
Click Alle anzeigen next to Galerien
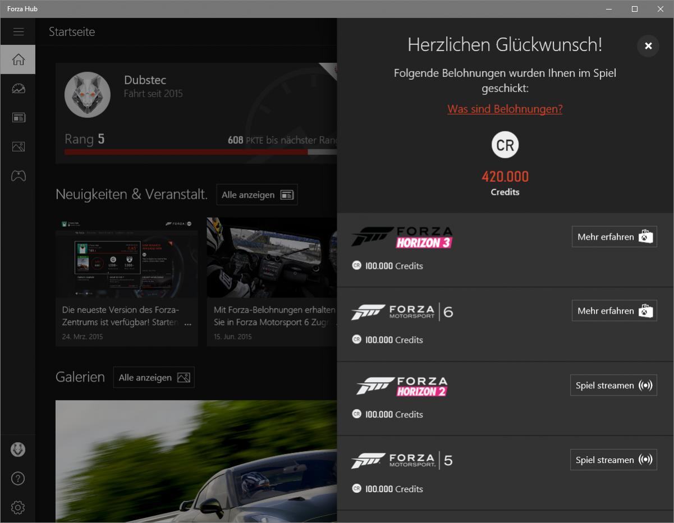[154, 378]
